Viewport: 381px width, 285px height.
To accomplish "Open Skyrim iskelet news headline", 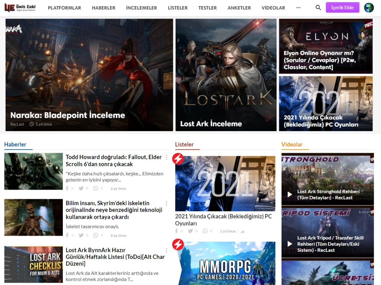I will [x=114, y=210].
